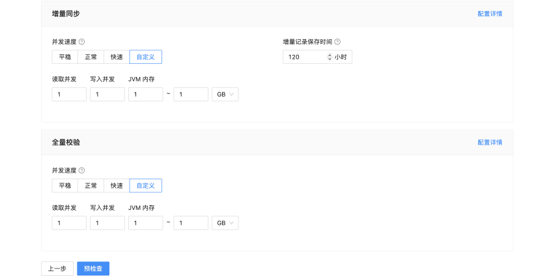
Task: Focus JVM 内存 minimum field in 全量校验
Action: 145,223
